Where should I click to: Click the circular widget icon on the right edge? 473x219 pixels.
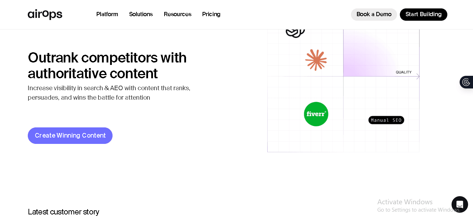(466, 82)
